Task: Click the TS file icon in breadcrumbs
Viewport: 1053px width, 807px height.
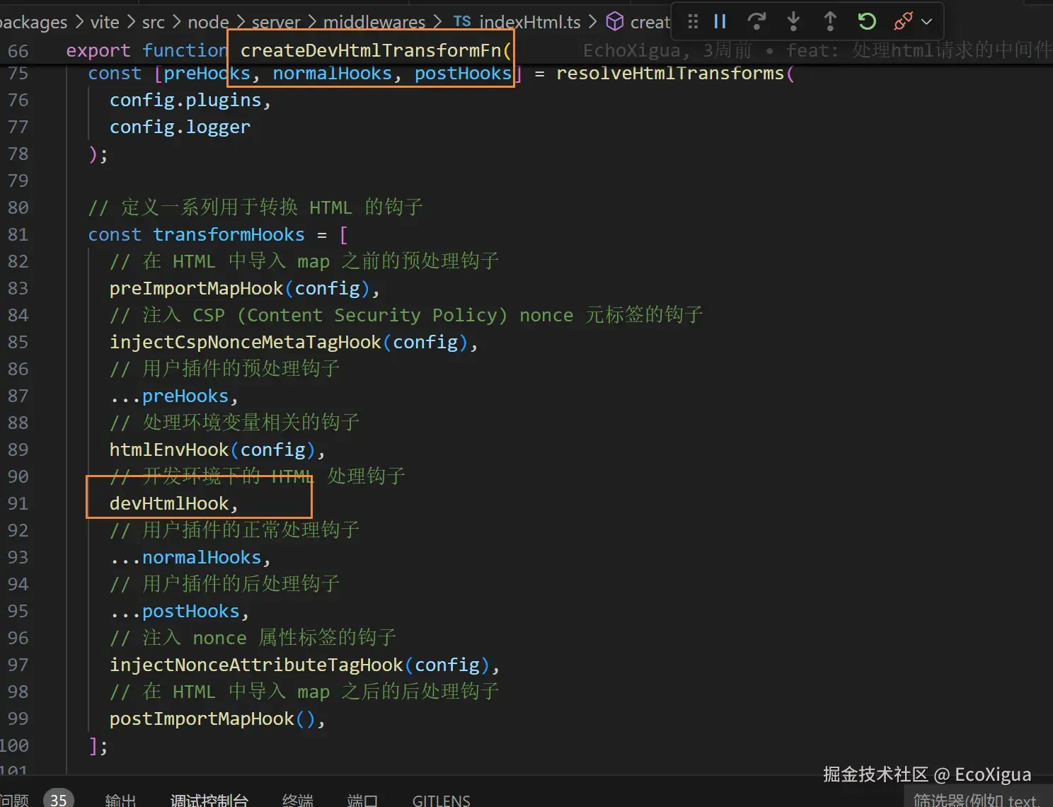Action: tap(462, 21)
